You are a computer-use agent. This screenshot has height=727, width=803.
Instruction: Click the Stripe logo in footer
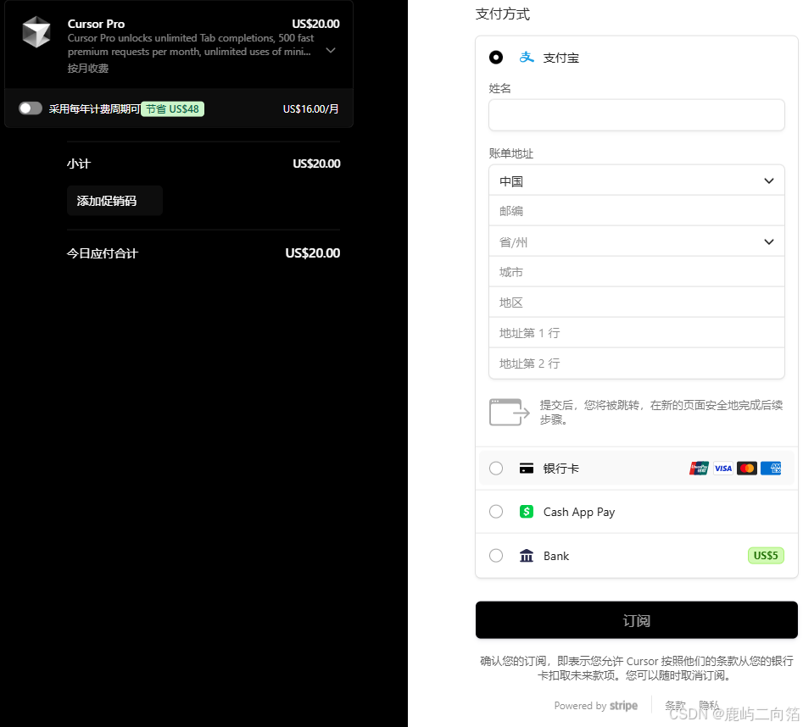coord(623,706)
